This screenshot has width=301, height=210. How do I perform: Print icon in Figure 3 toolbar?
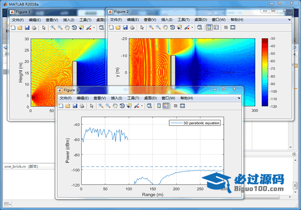pyautogui.click(x=82, y=106)
